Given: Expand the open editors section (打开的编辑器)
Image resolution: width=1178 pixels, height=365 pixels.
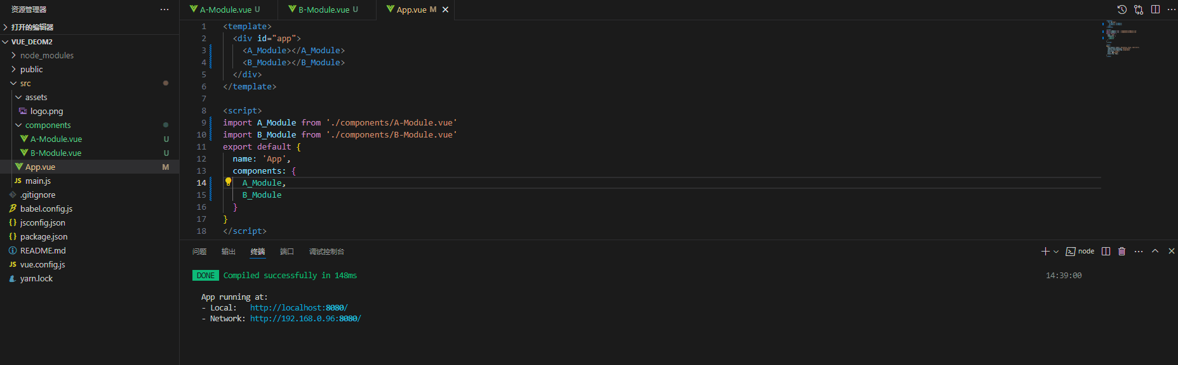Looking at the screenshot, I should pos(32,27).
